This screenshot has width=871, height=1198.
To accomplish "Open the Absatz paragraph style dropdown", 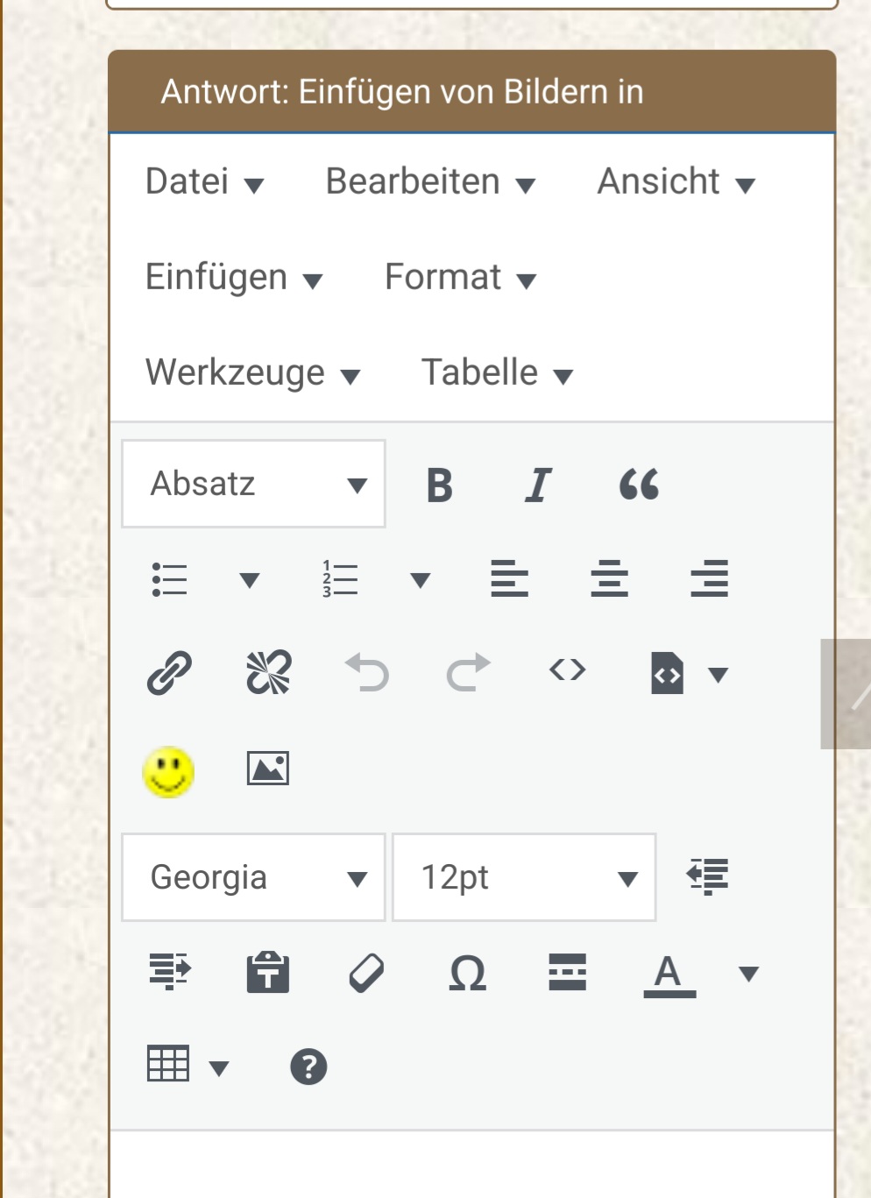I will (254, 485).
